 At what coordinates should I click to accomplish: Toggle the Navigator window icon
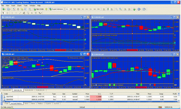[22, 9]
